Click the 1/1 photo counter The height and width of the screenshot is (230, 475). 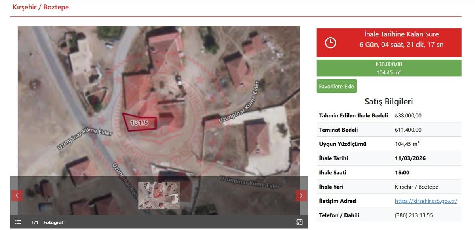point(35,222)
